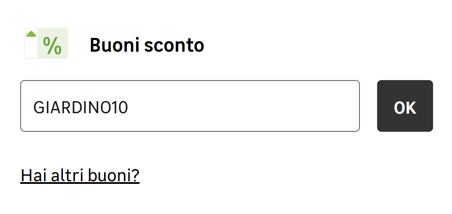This screenshot has height=214, width=452.
Task: Click the white left part of coupon icon
Action: (x=31, y=47)
